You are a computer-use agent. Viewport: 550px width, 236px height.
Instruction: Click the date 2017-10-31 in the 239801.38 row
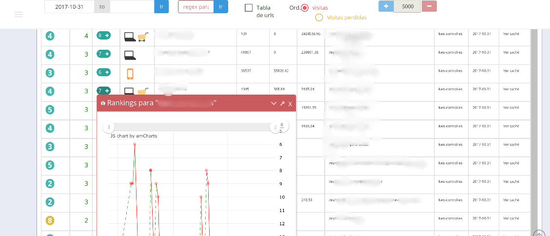pyautogui.click(x=481, y=52)
